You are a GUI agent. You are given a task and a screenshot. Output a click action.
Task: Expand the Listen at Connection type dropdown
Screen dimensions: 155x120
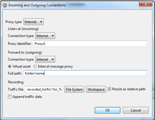click(45, 36)
